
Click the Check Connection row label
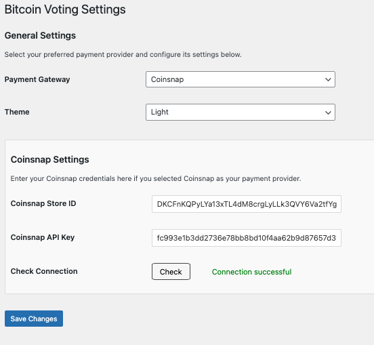pyautogui.click(x=44, y=271)
